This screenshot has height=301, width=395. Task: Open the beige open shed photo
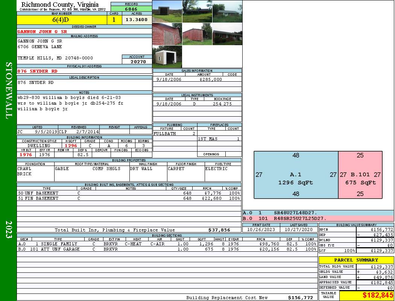[x=167, y=57]
